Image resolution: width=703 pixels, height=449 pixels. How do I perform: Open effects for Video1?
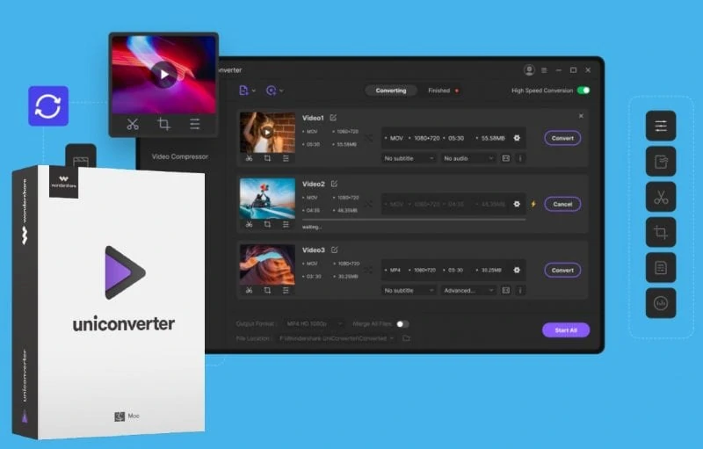pyautogui.click(x=286, y=158)
